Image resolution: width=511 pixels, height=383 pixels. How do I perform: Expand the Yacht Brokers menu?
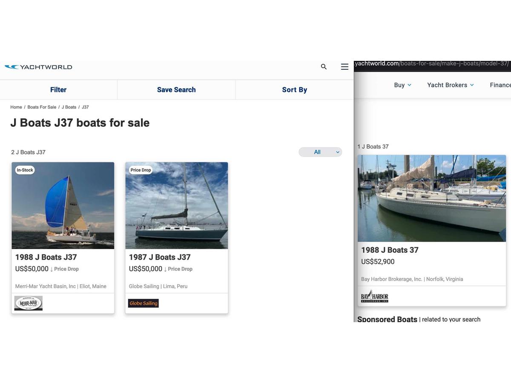pyautogui.click(x=450, y=85)
